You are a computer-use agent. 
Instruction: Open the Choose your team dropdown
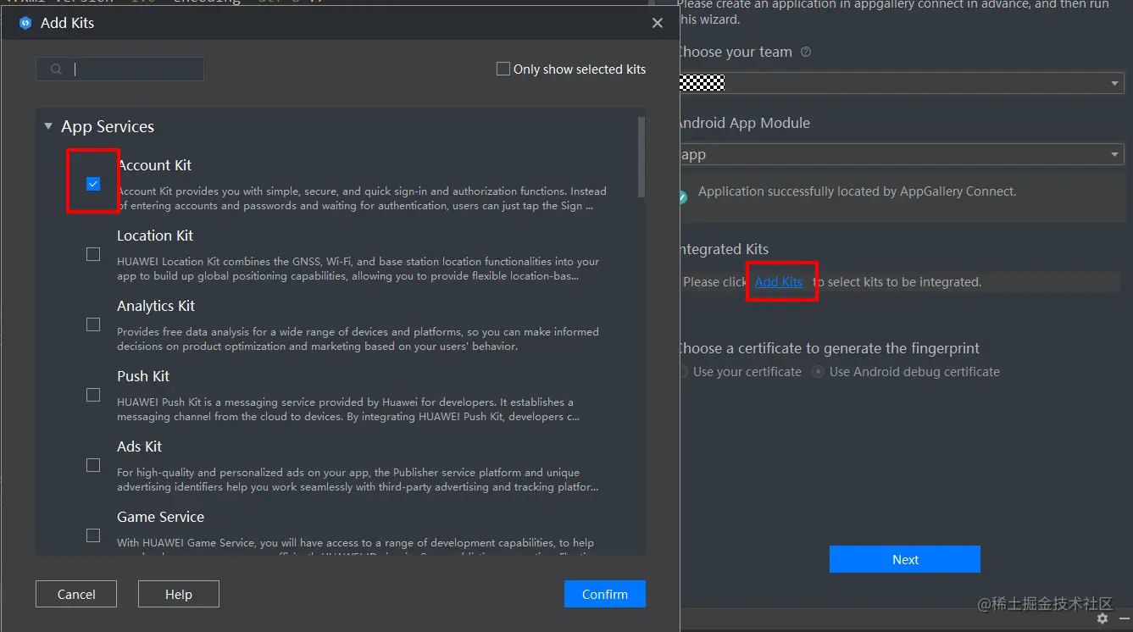point(902,83)
